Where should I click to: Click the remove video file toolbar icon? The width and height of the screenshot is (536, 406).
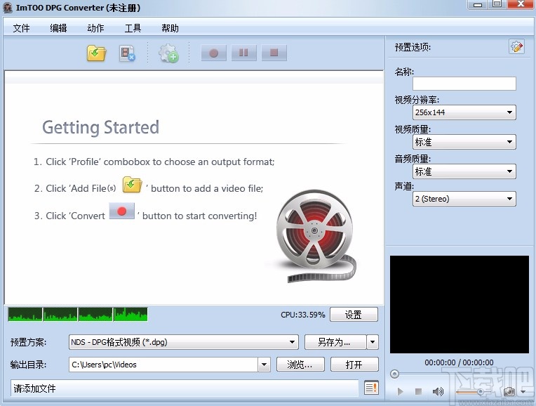[127, 53]
